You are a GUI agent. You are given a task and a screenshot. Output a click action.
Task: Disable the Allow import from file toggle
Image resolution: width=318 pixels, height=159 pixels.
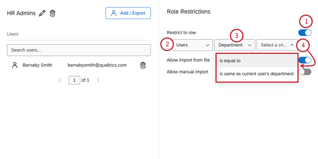coord(305,60)
